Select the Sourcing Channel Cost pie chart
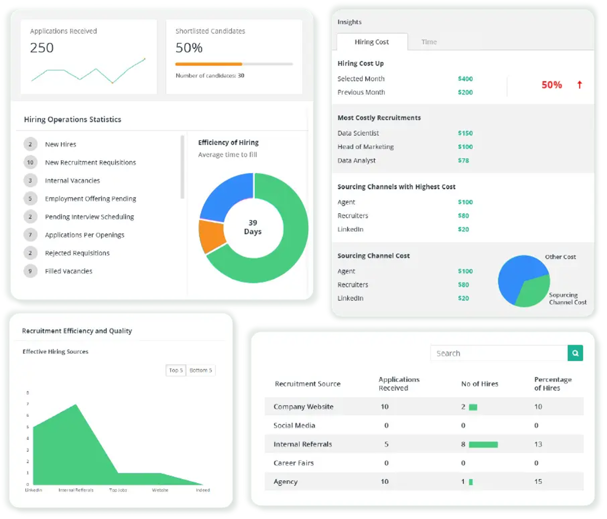Screen dimensions: 607x519 tap(524, 281)
